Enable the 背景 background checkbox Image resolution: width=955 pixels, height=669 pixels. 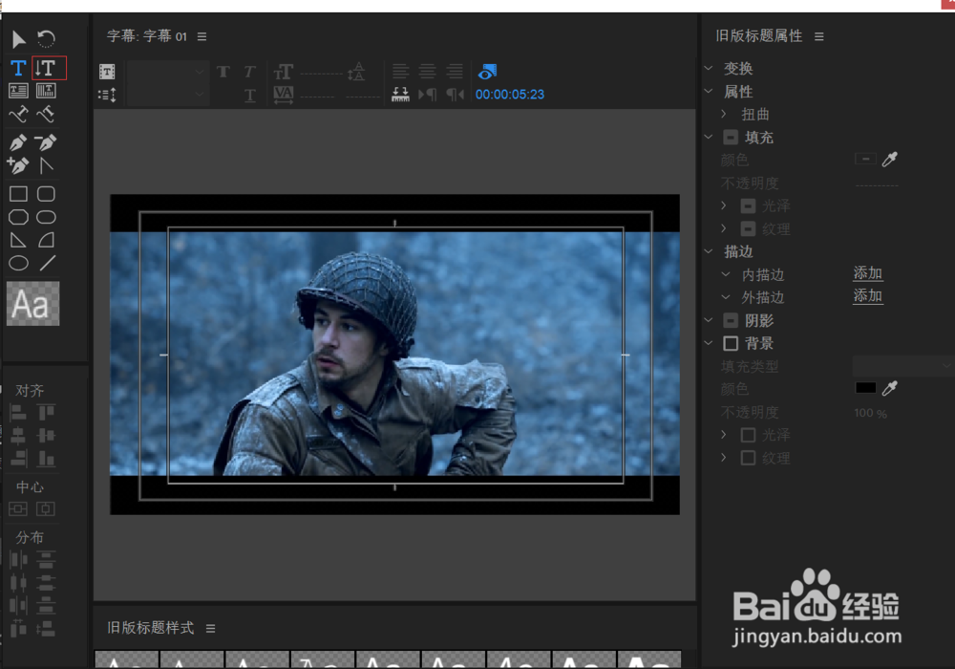pyautogui.click(x=731, y=344)
